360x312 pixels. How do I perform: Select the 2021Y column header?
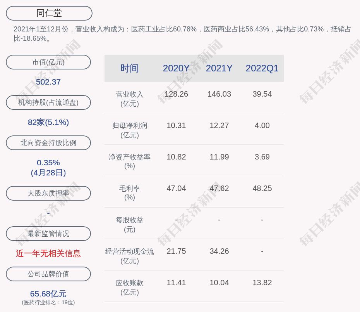point(219,68)
